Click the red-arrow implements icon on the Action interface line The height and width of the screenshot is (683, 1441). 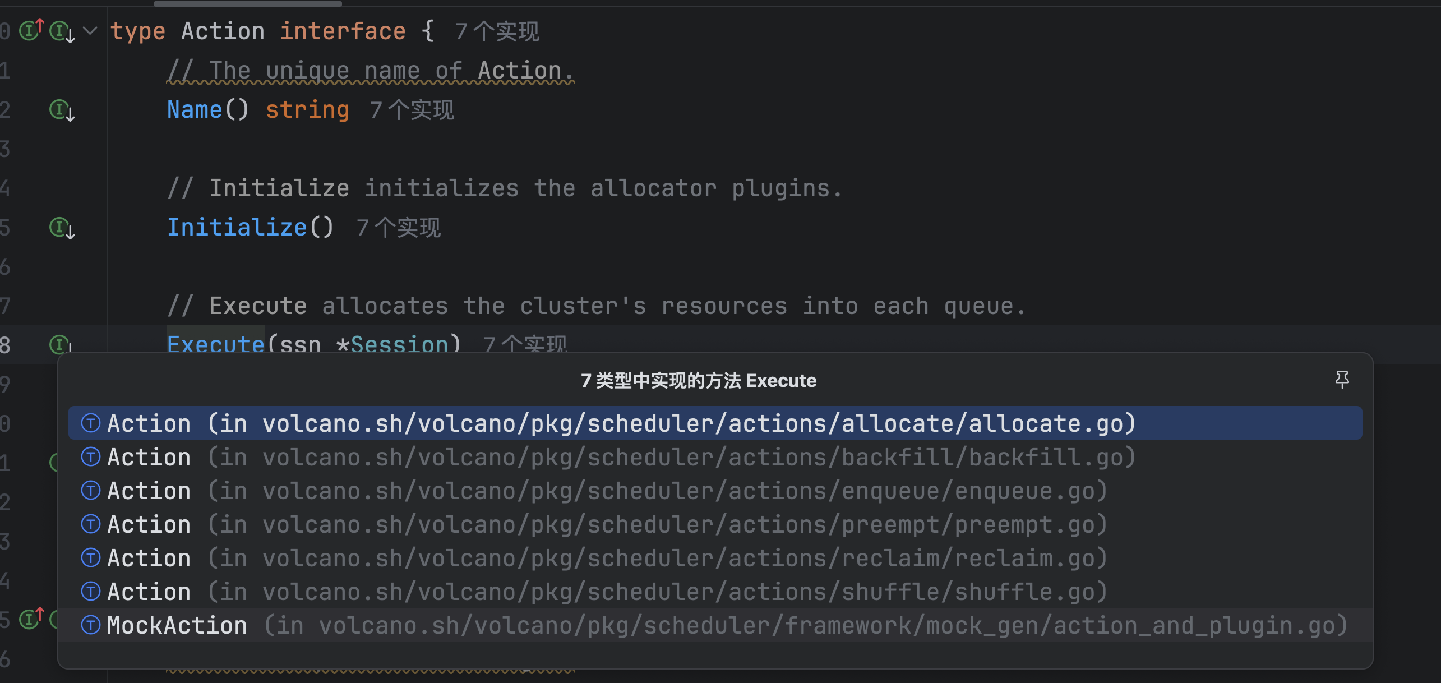tap(31, 30)
